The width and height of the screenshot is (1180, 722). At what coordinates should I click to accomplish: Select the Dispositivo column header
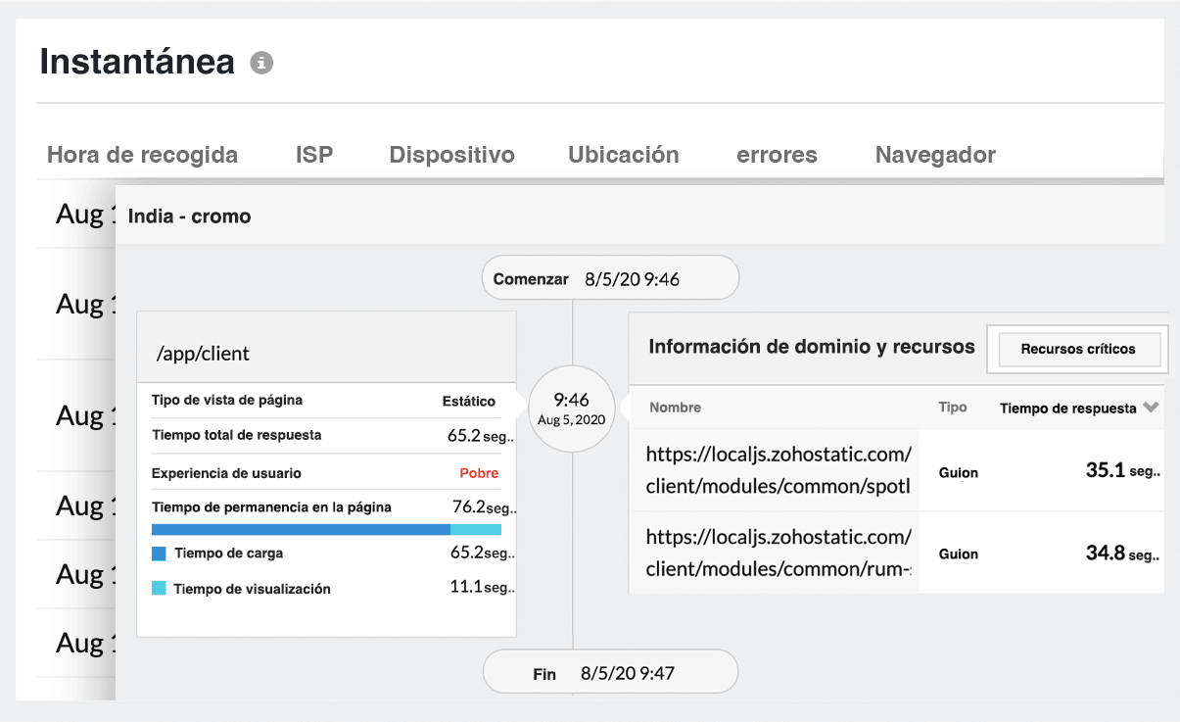pyautogui.click(x=451, y=154)
